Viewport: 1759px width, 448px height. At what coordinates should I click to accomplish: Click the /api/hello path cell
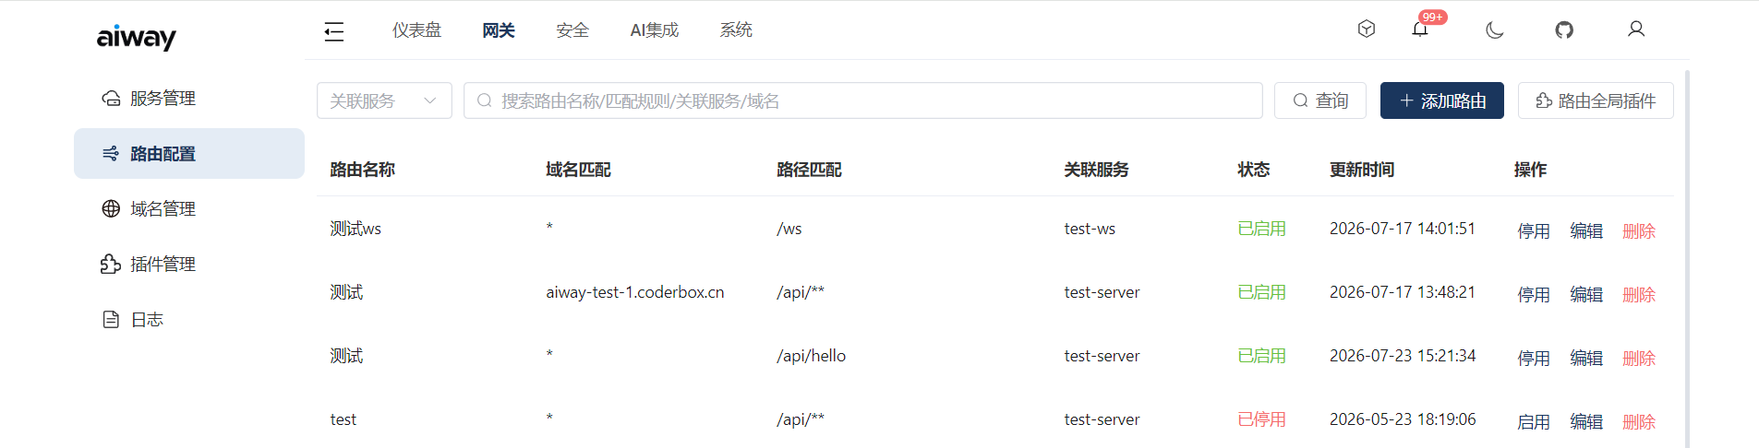(811, 356)
